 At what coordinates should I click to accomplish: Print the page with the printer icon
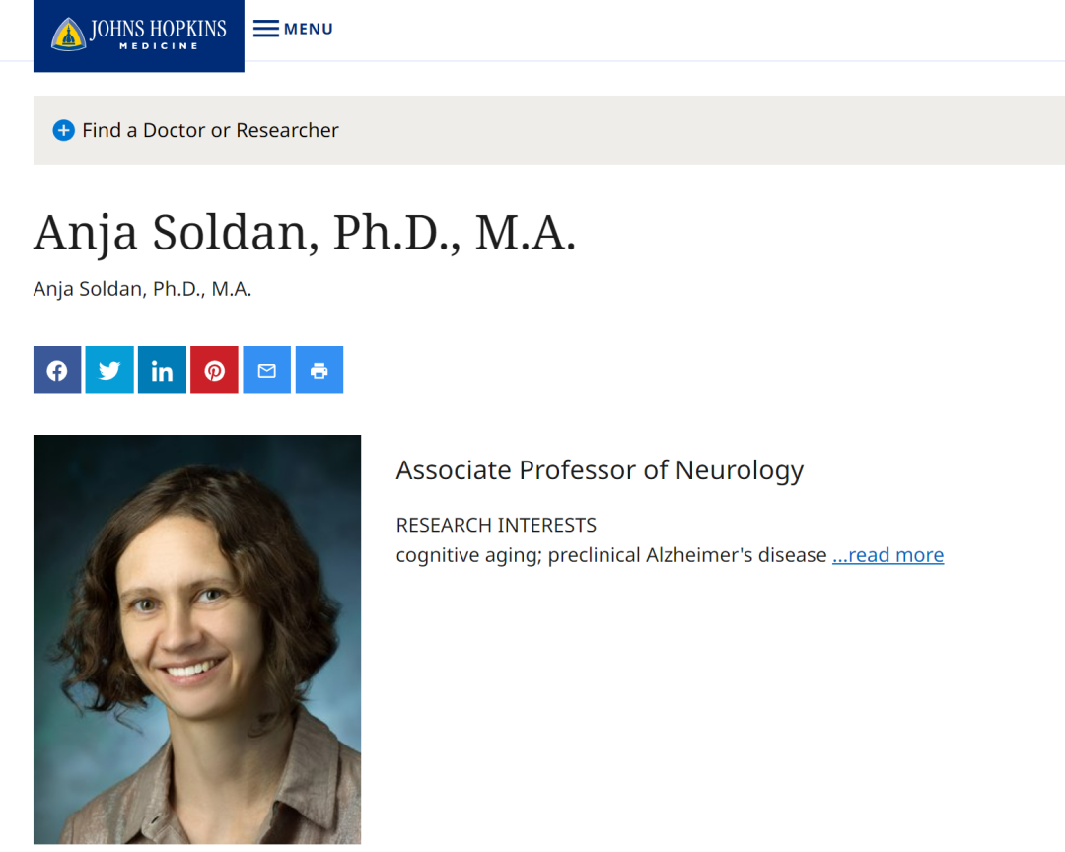pyautogui.click(x=319, y=371)
